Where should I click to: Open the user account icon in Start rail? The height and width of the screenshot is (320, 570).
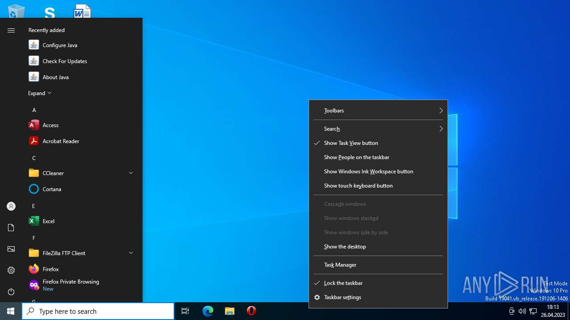11,206
